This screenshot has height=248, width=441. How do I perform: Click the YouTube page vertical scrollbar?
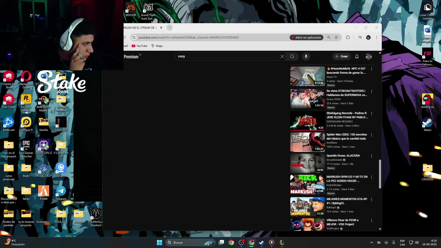click(x=380, y=174)
